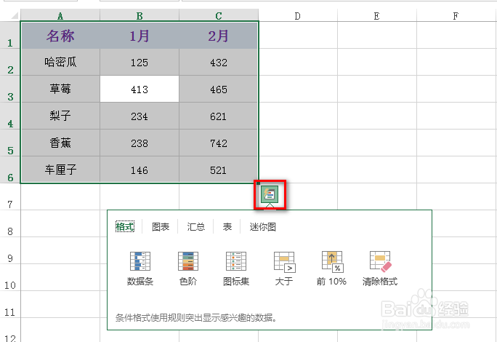Switch to the 迷你图 tab
The image size is (497, 342).
click(x=263, y=227)
